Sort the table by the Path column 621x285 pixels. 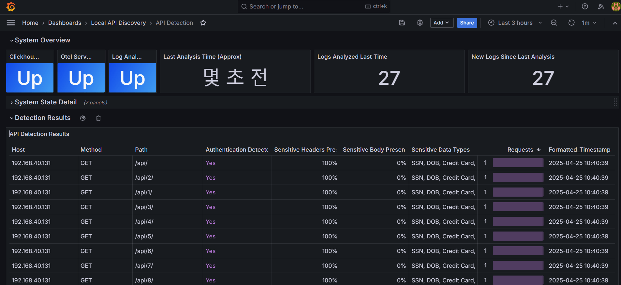141,150
